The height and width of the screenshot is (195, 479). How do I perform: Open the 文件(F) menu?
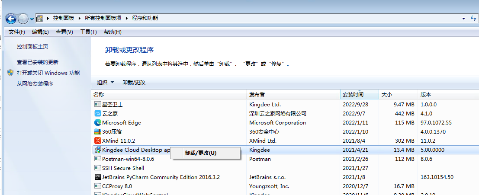click(x=17, y=32)
